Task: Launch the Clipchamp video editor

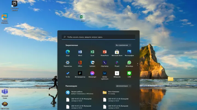Action: (105, 63)
